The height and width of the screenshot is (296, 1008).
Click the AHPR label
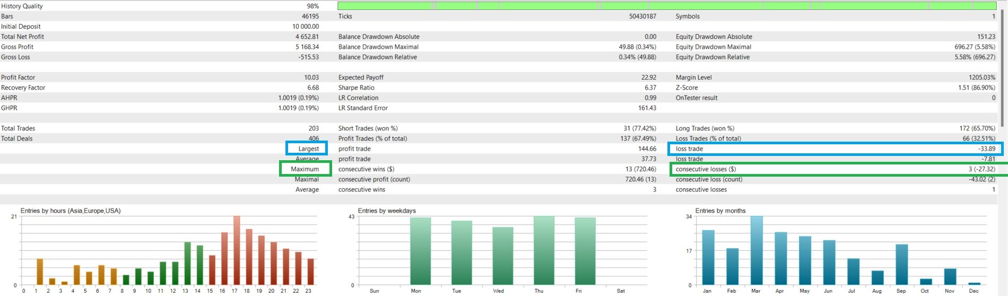9,98
